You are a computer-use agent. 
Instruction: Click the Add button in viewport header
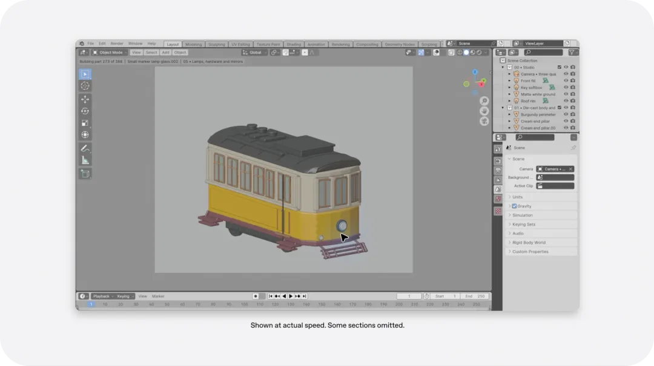pyautogui.click(x=165, y=53)
